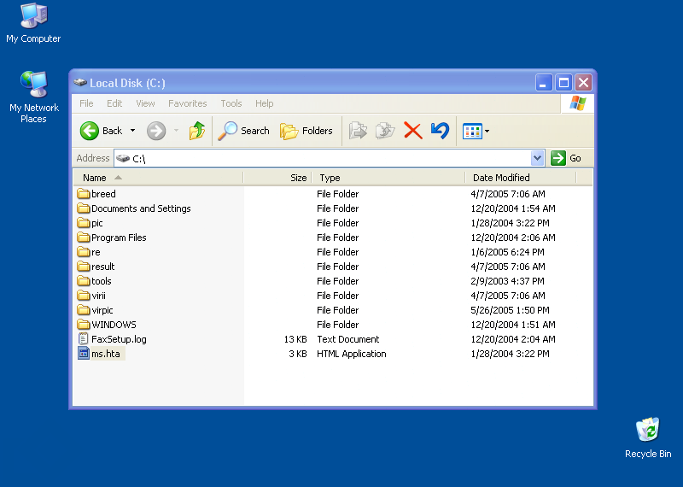The image size is (683, 487).
Task: Open the File menu
Action: (x=86, y=103)
